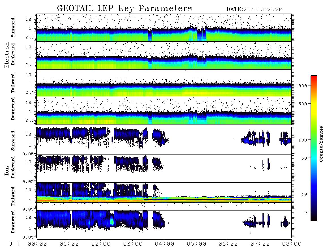This screenshot has width=323, height=249.
Task: Select the Electron Dawnward spectrogram panel
Action: coord(164,111)
